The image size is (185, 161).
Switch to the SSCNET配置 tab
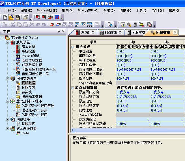(x=111, y=33)
